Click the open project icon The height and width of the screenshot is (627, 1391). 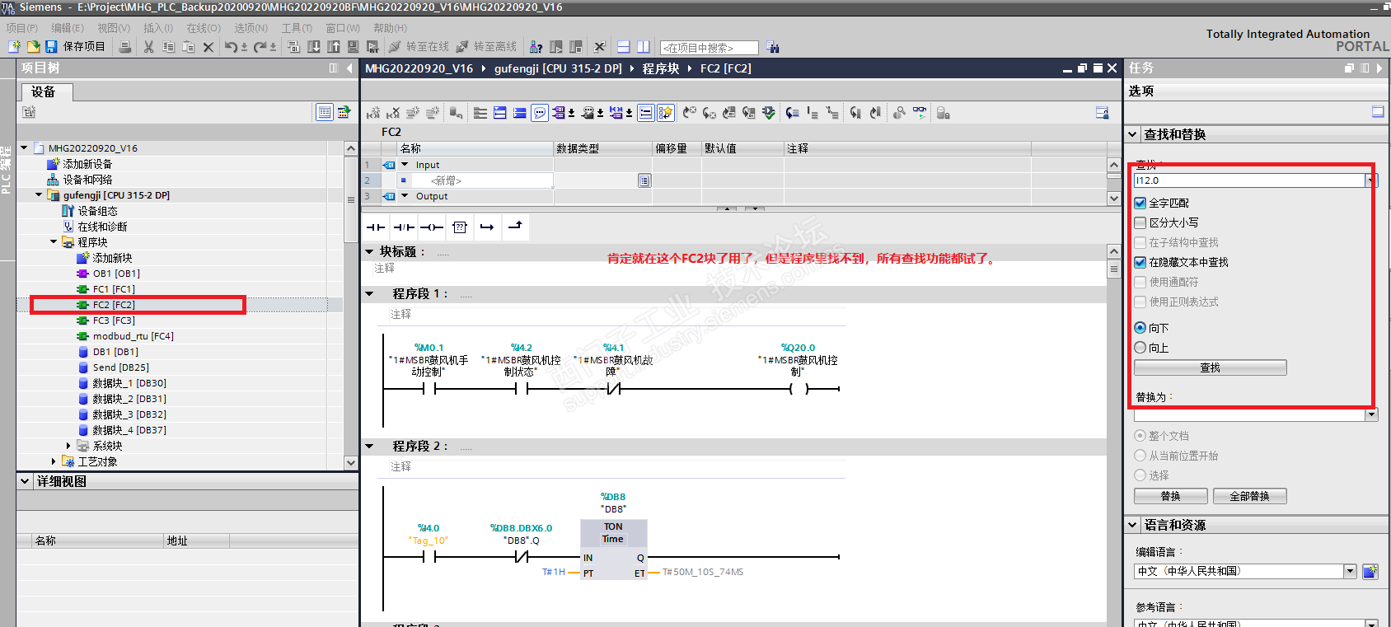(x=33, y=47)
